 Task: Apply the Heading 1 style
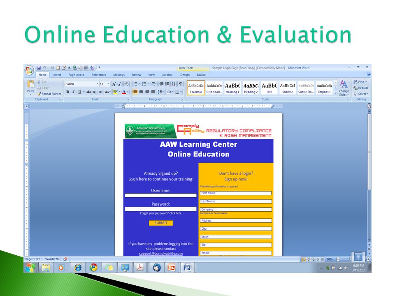pyautogui.click(x=232, y=88)
